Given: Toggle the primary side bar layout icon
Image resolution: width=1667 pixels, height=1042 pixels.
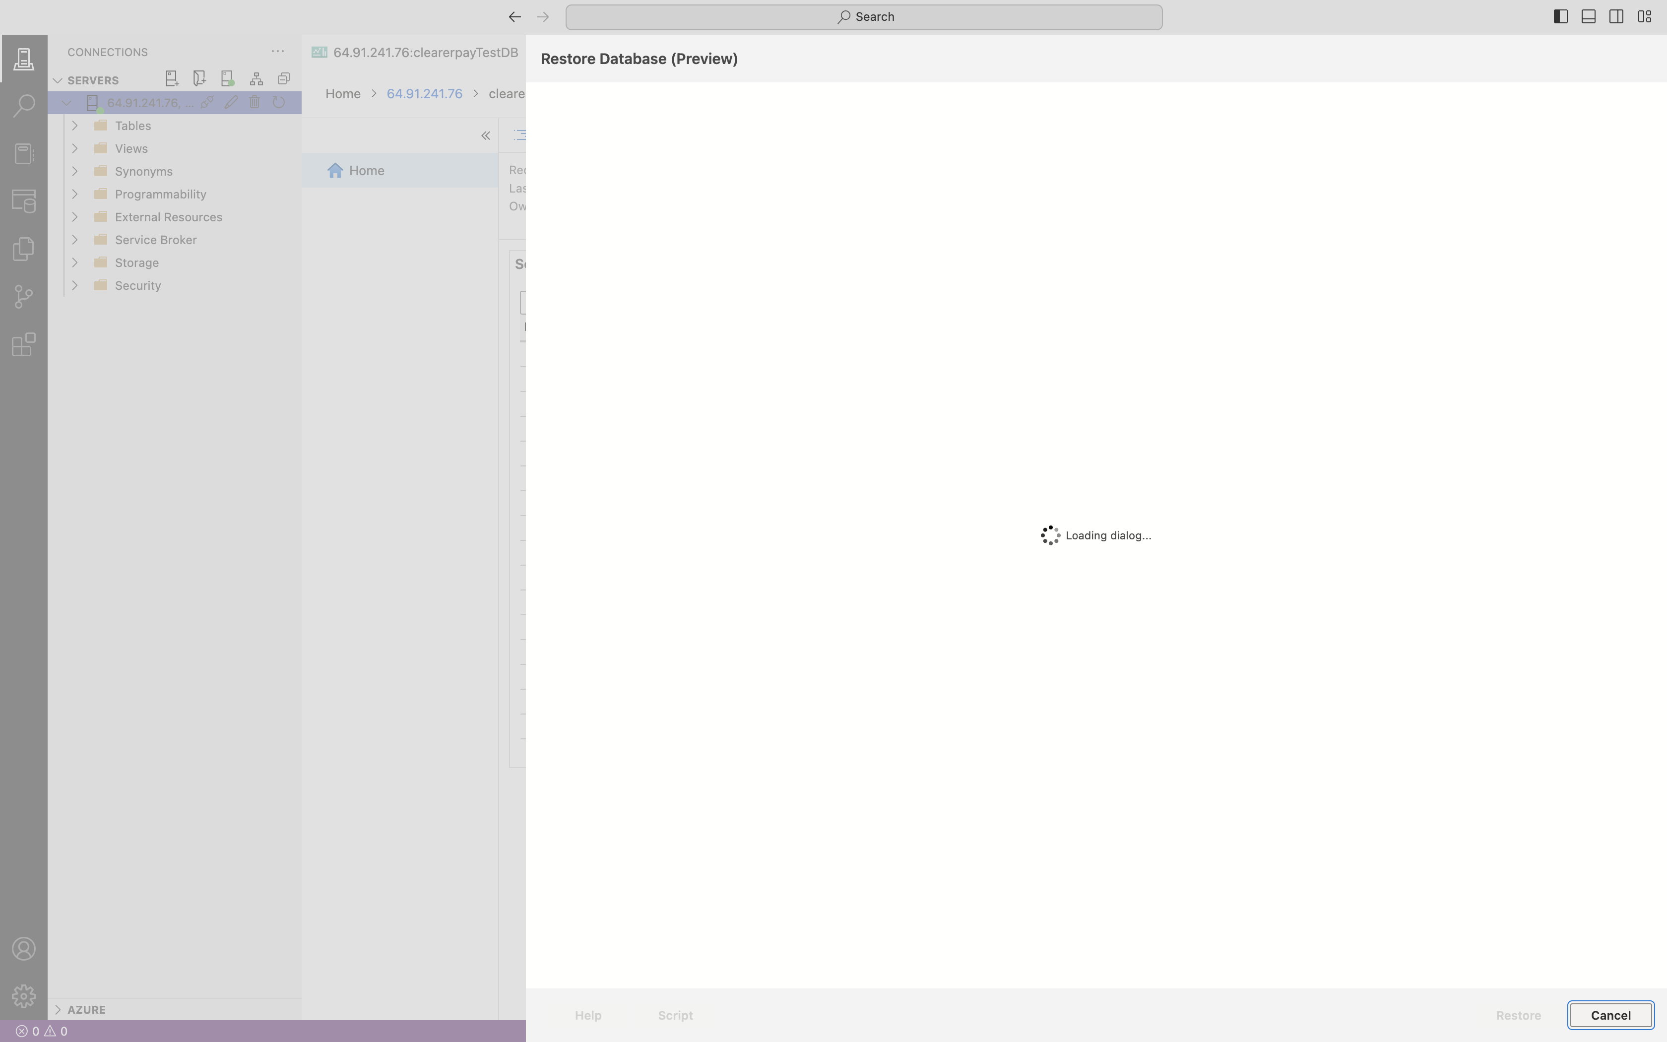Looking at the screenshot, I should [1561, 16].
